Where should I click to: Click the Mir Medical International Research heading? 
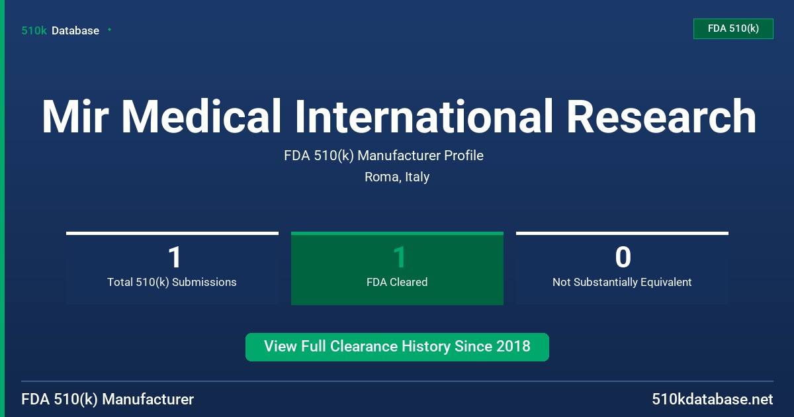pos(399,116)
